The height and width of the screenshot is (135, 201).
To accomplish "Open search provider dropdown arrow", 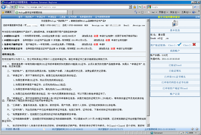I will tap(198, 7).
